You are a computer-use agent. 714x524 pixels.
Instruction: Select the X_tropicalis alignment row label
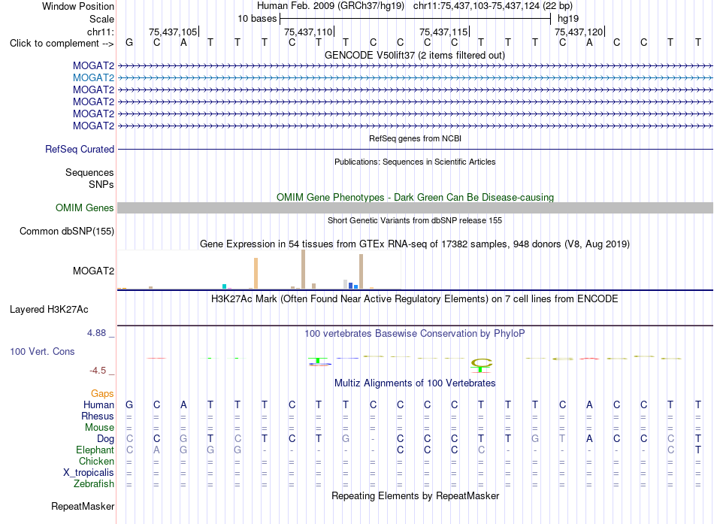point(89,473)
